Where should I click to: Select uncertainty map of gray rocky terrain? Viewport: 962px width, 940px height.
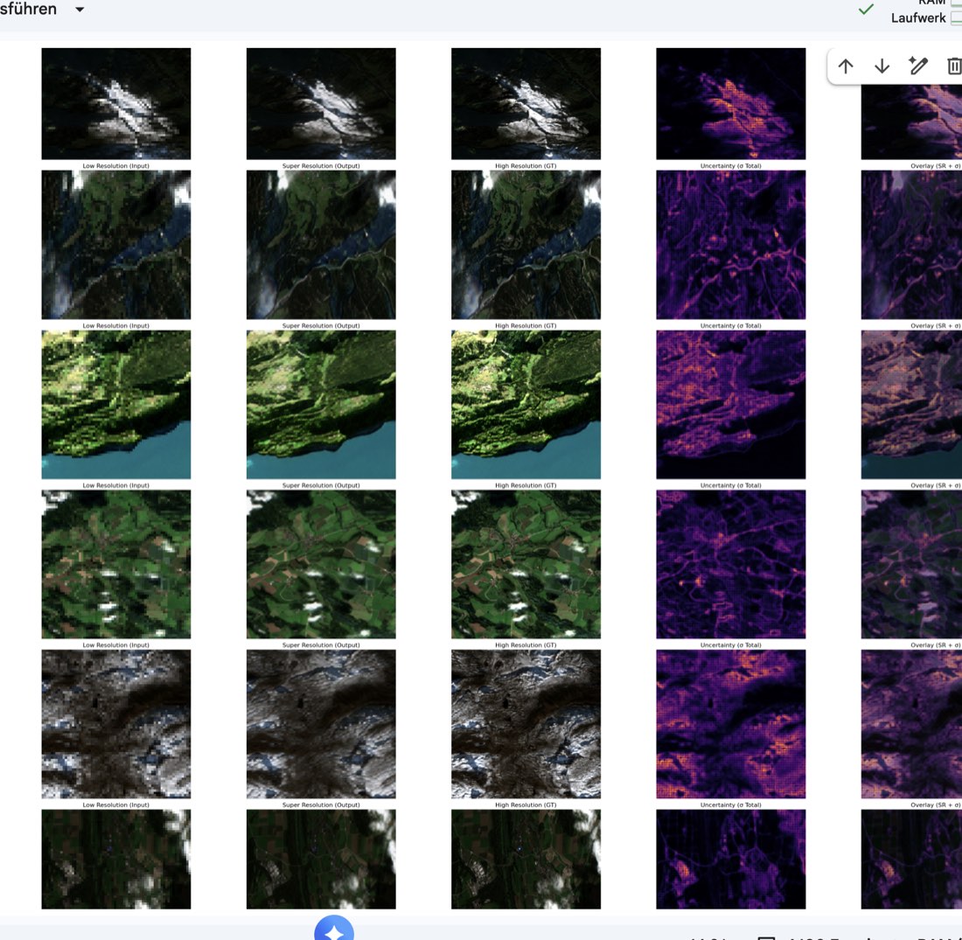coord(731,724)
